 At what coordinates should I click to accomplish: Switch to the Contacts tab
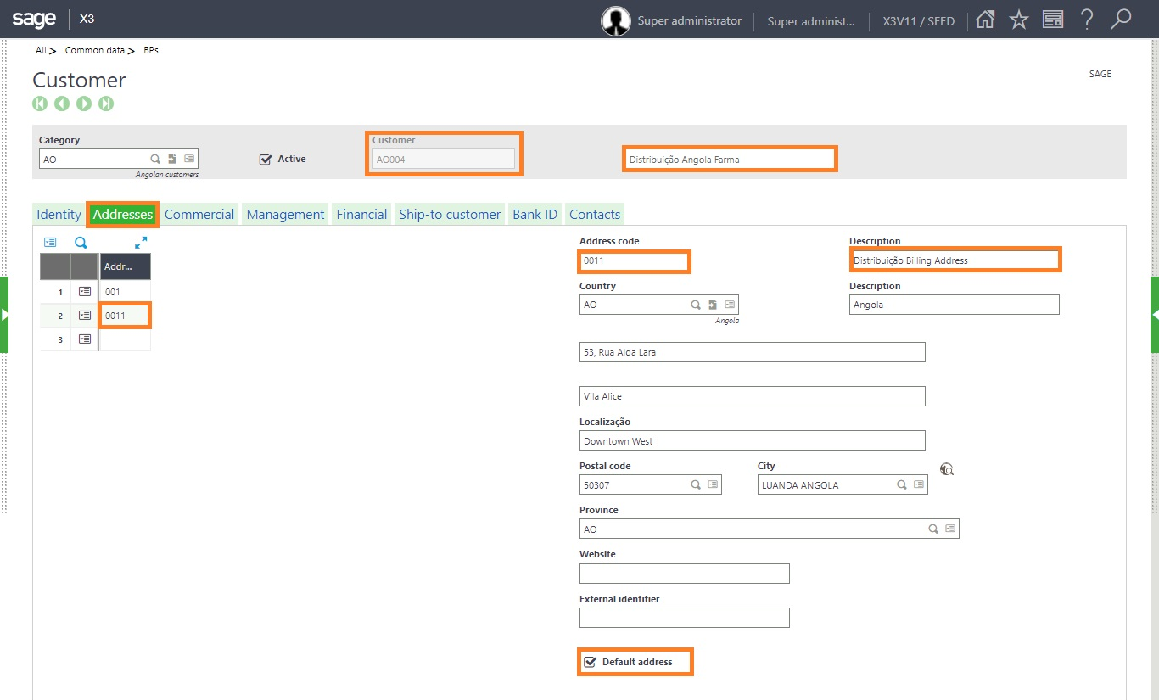595,215
